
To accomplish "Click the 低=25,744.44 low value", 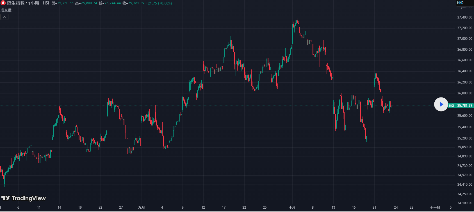I will coord(110,3).
